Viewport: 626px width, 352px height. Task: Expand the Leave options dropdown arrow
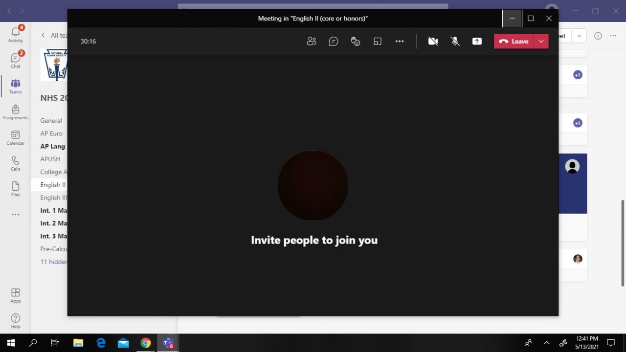click(x=541, y=42)
